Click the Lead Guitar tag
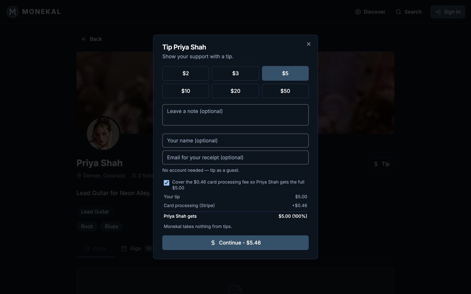 pos(95,212)
